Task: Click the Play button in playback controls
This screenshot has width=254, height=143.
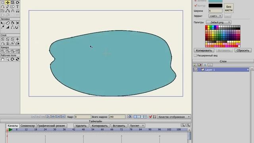Action: click(48, 116)
